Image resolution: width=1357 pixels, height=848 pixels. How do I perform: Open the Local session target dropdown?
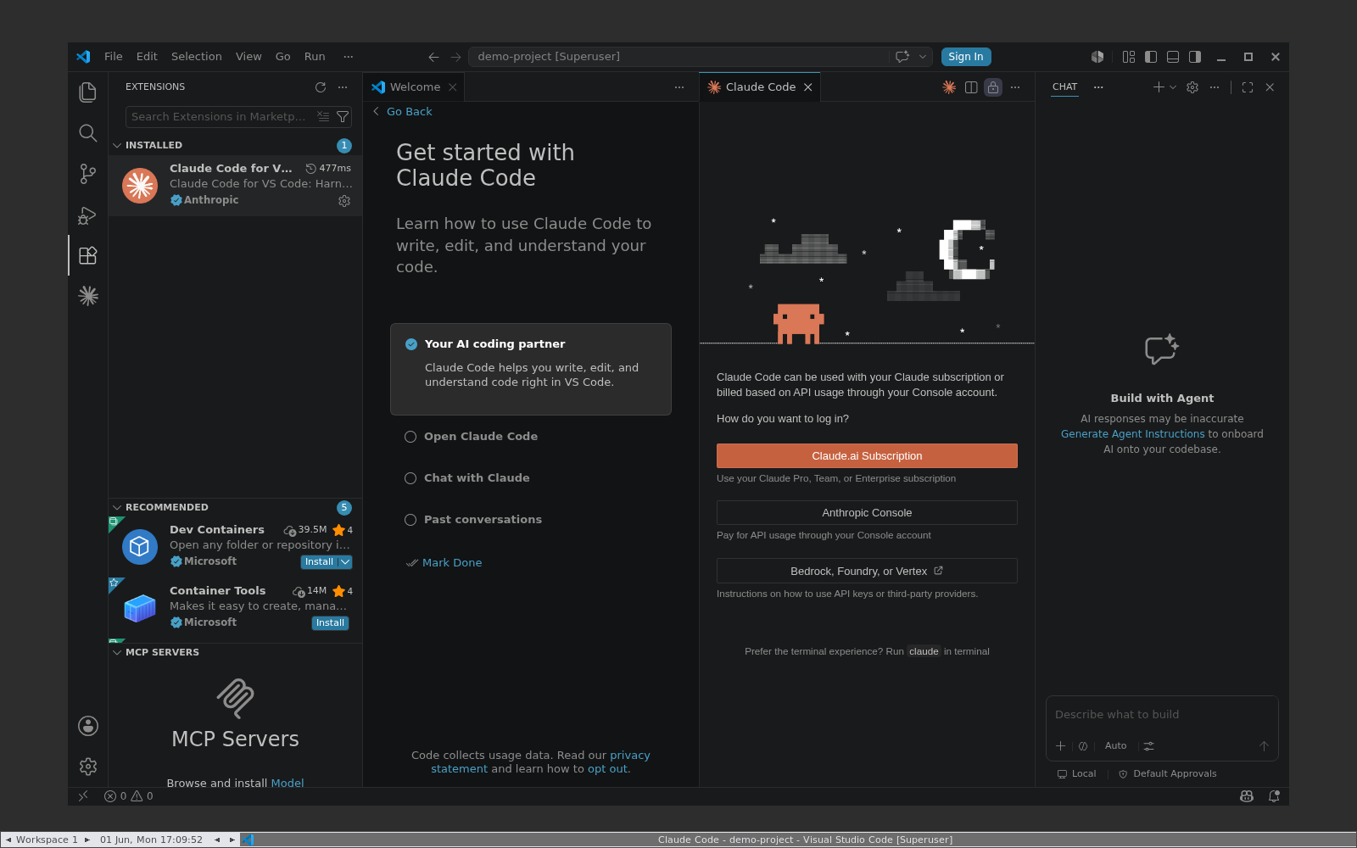click(1076, 774)
